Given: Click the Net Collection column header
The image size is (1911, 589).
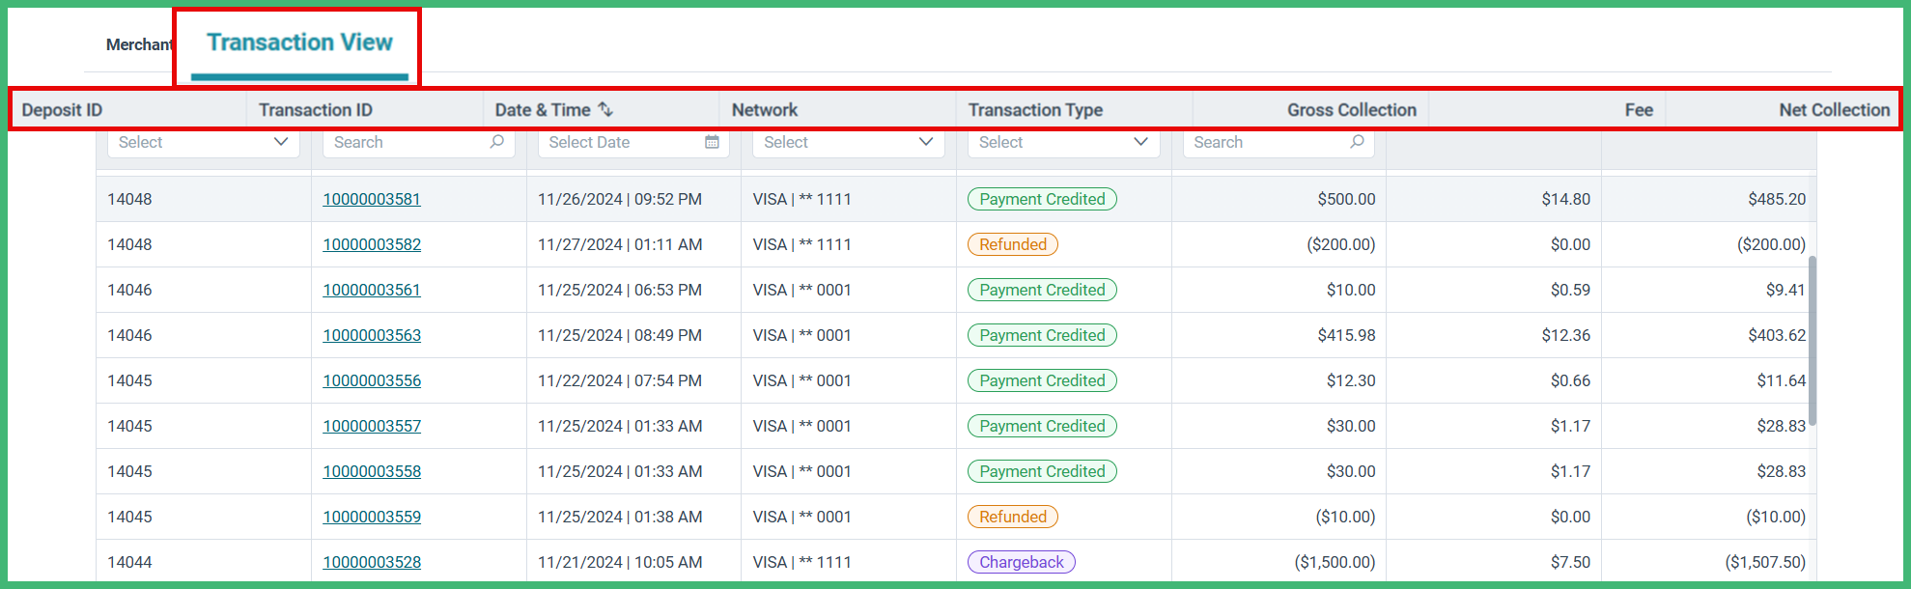Looking at the screenshot, I should [x=1834, y=110].
